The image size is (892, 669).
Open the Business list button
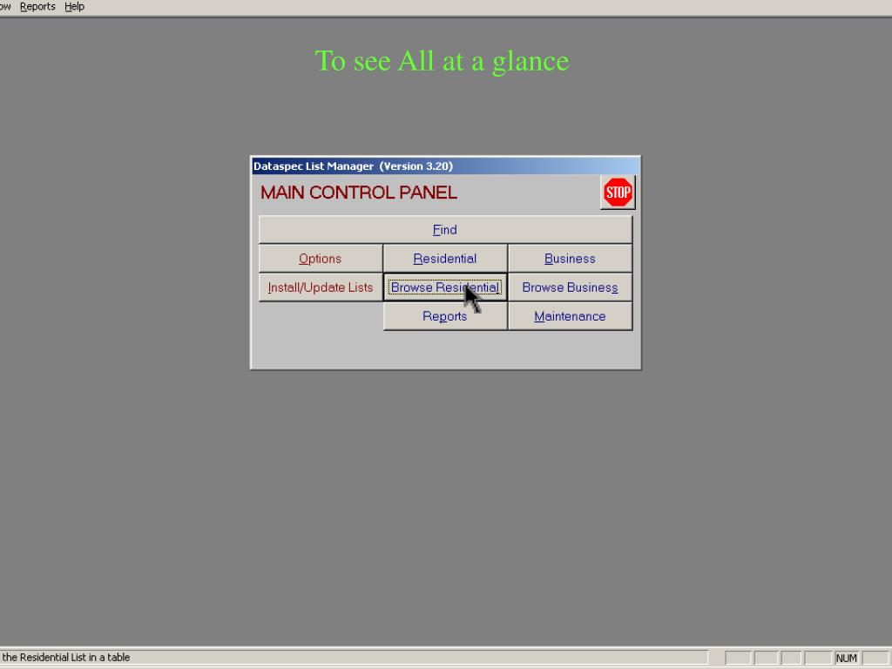click(x=570, y=259)
